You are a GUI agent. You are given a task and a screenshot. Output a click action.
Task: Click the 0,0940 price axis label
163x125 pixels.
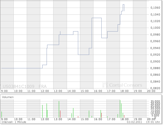(155, 48)
